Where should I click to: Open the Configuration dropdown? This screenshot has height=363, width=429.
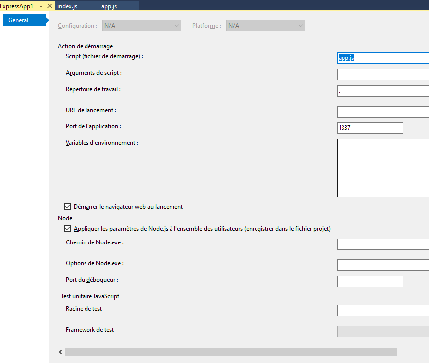tap(142, 26)
